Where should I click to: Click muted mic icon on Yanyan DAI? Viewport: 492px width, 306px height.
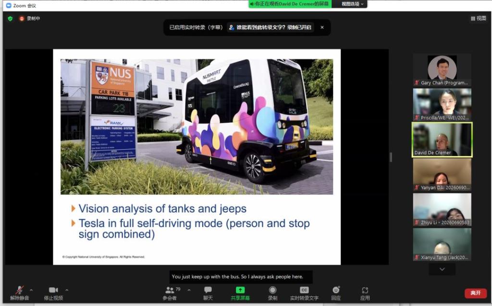point(417,188)
